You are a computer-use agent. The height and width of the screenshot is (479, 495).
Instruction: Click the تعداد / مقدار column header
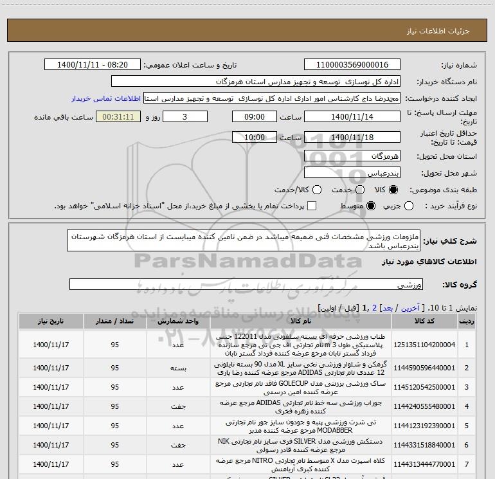(114, 321)
